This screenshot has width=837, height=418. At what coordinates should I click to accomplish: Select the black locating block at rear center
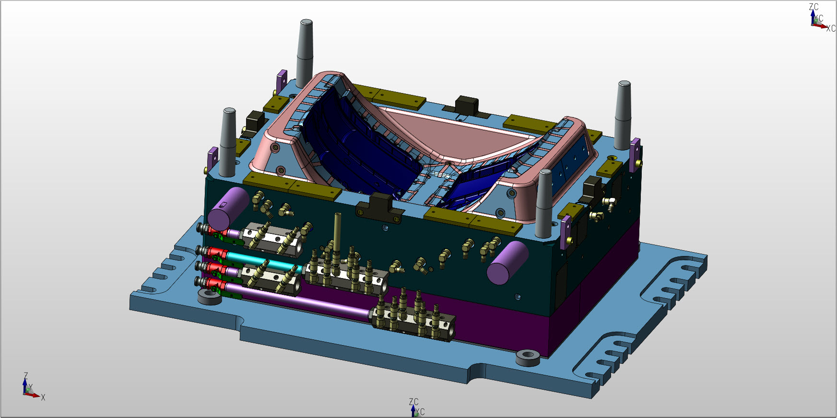pos(466,106)
